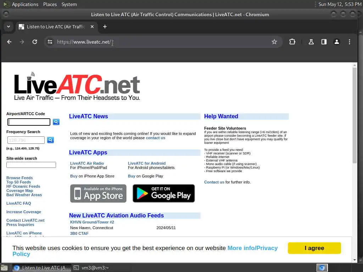Screen dimensions: 363x272
Task: Open the Extensions puzzle icon
Action: 292,42
